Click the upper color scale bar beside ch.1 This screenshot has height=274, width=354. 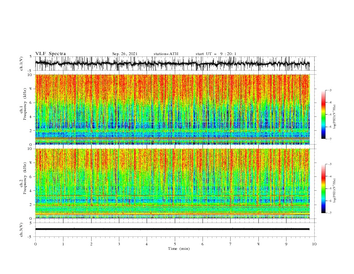coord(324,114)
